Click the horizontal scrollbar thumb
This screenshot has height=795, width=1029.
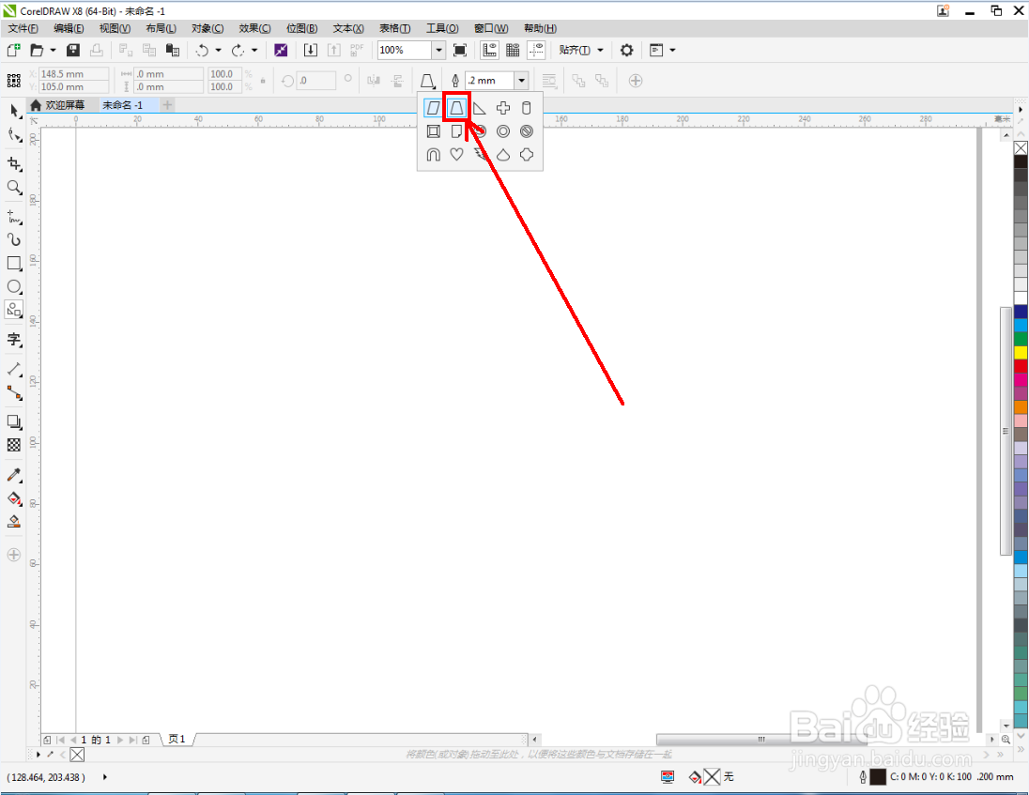tap(761, 740)
